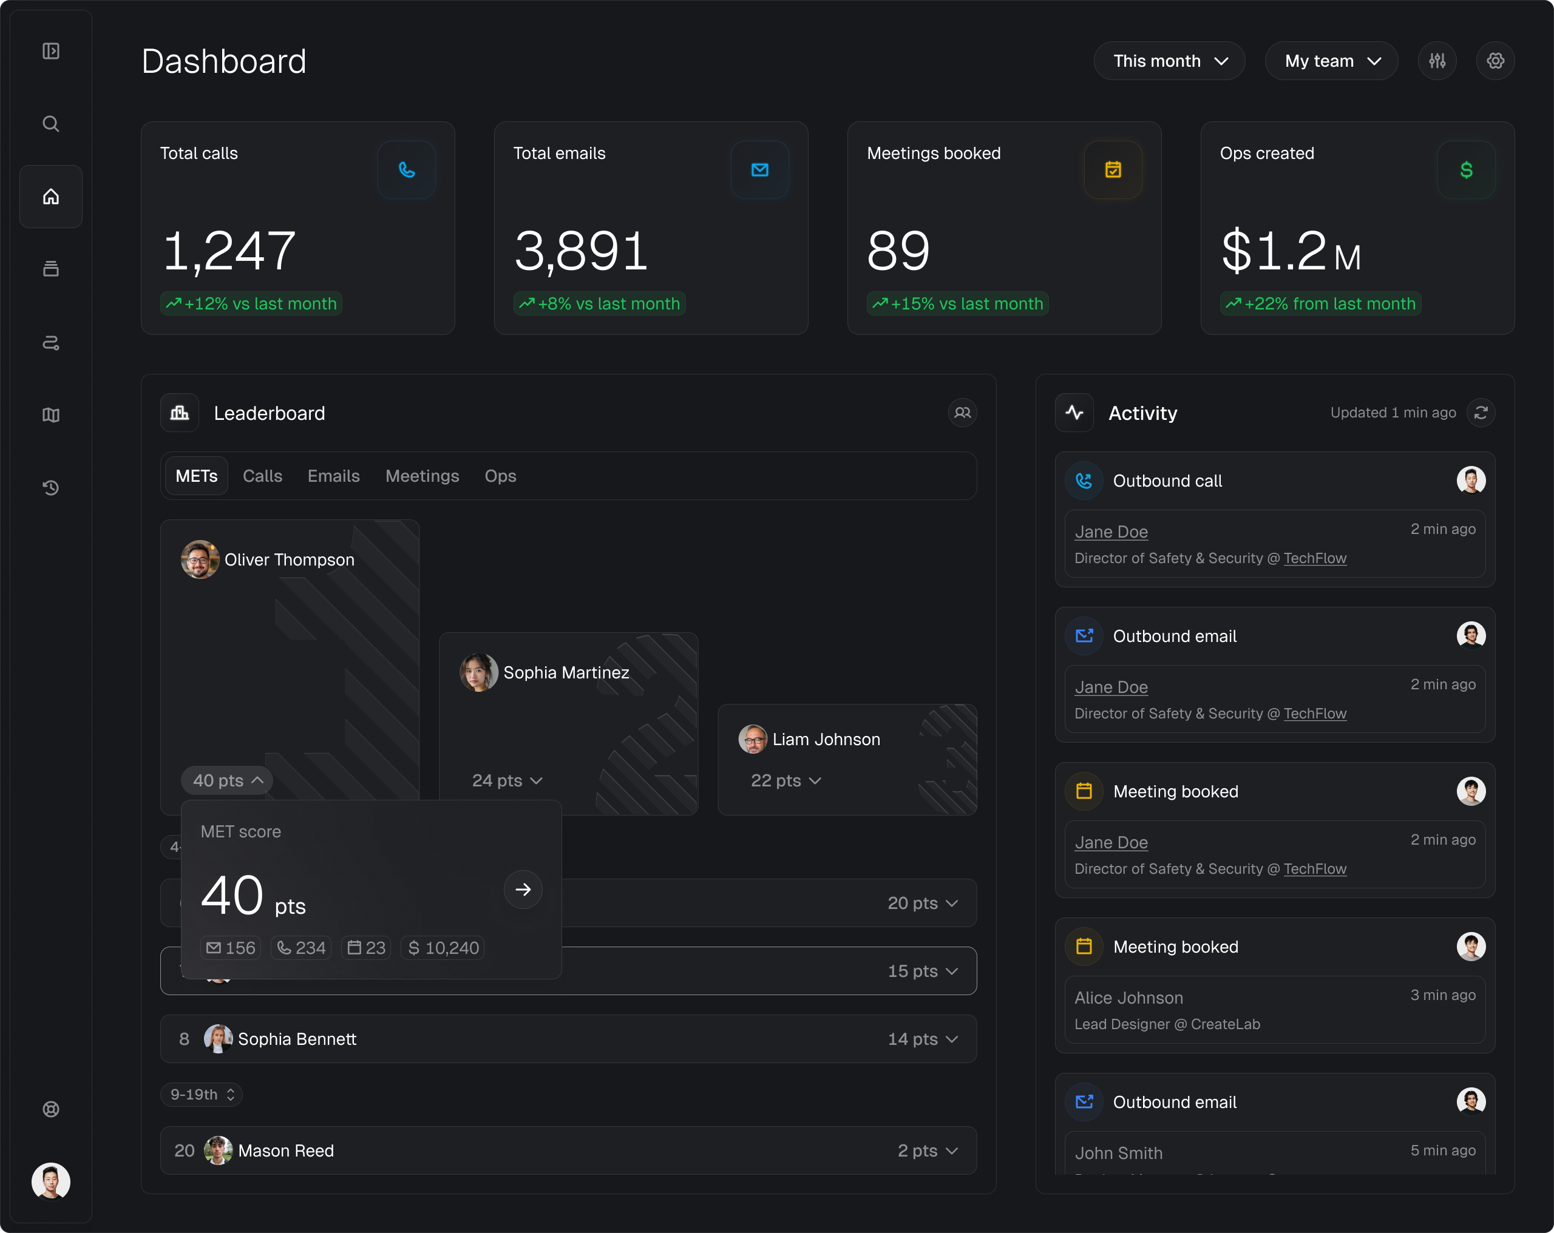The height and width of the screenshot is (1233, 1554).
Task: Switch to the Meetings leaderboard tab
Action: (x=422, y=476)
